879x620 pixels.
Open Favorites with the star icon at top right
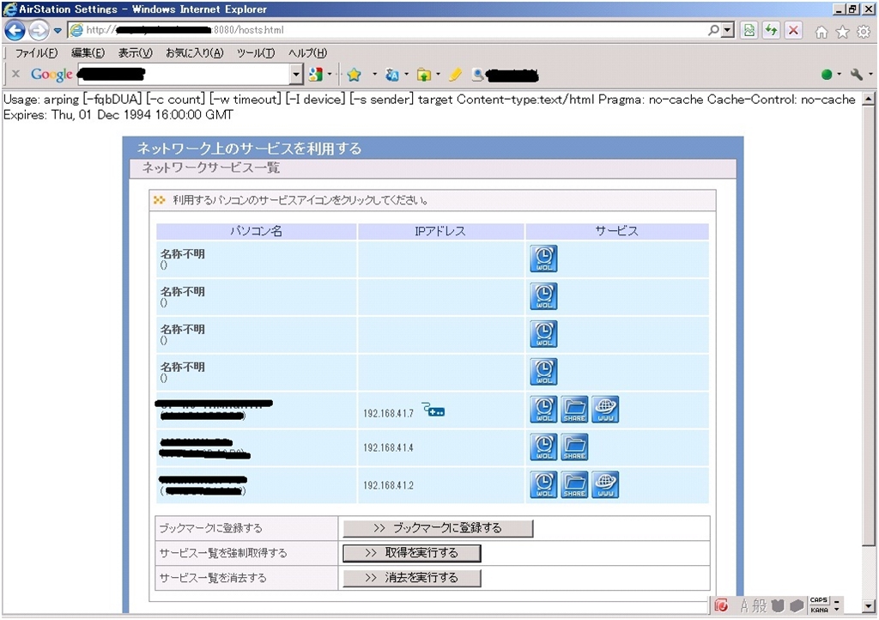point(843,32)
